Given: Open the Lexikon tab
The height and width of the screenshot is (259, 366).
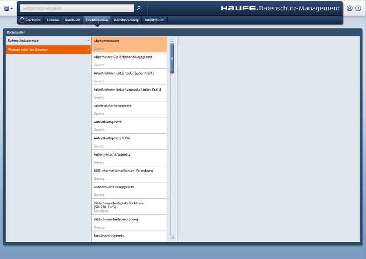Looking at the screenshot, I should click(53, 20).
